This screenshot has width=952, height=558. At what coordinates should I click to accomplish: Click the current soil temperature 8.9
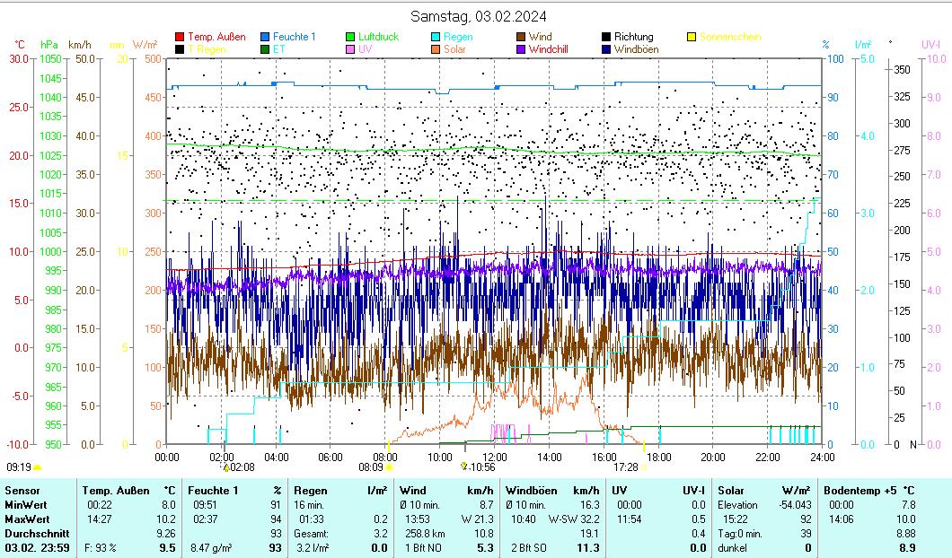point(908,548)
